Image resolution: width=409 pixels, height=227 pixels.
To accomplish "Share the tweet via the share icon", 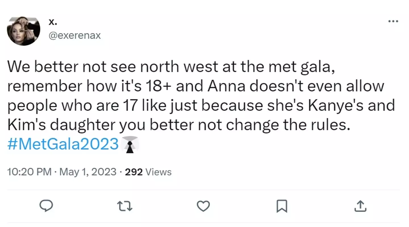I will (x=360, y=206).
